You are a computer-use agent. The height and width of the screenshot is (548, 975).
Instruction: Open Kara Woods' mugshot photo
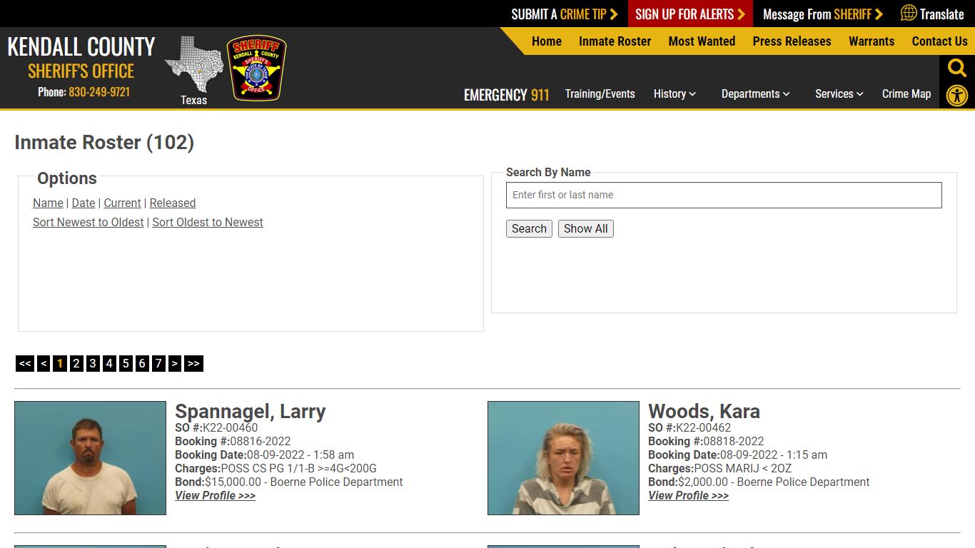[563, 458]
